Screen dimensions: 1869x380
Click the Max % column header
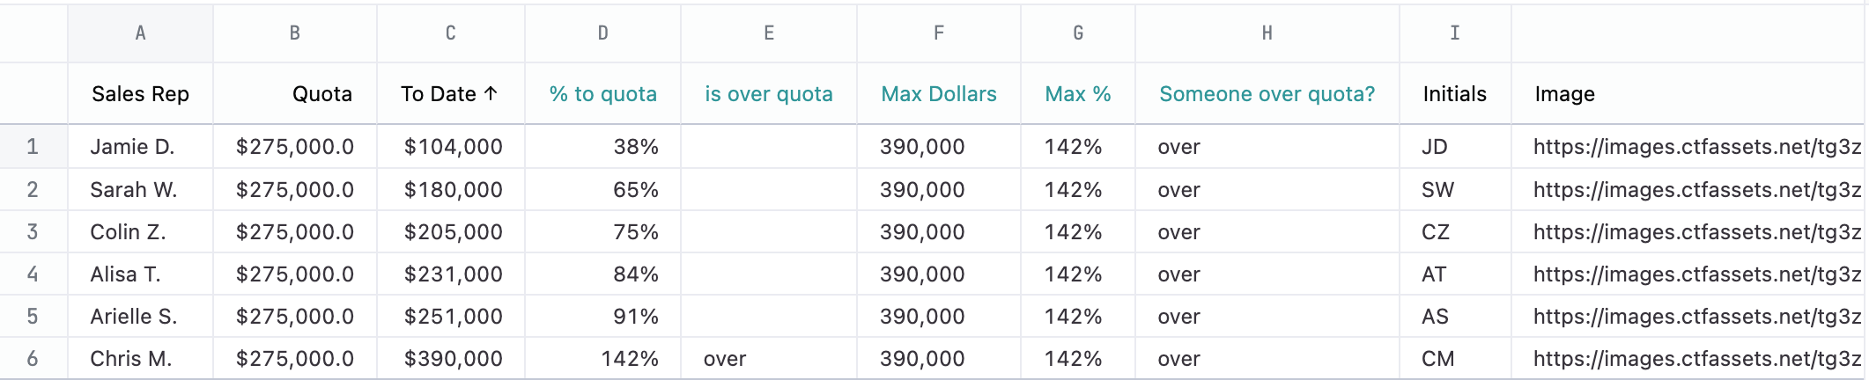click(1077, 94)
